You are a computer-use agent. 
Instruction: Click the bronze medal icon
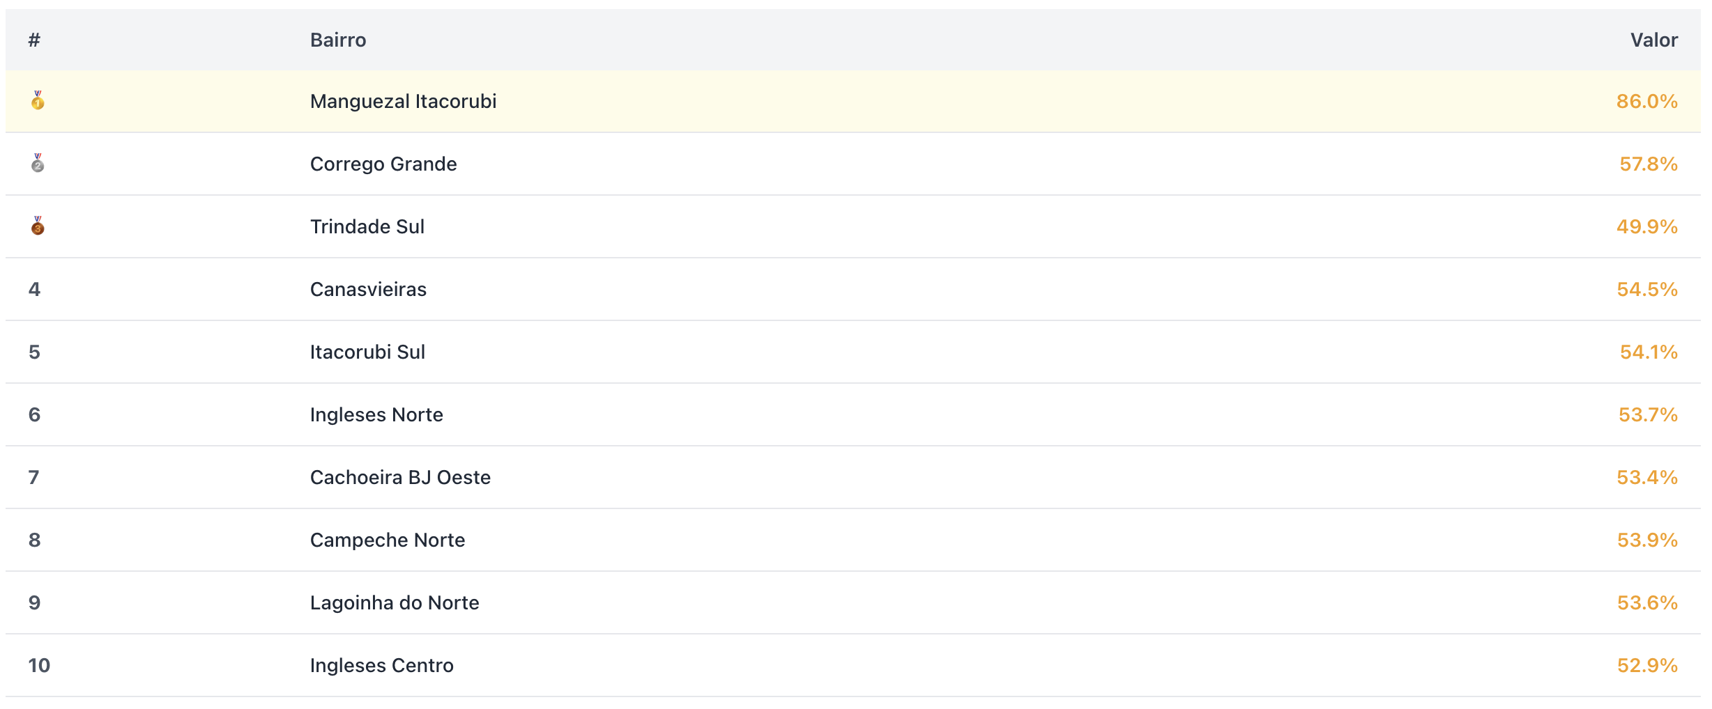click(x=38, y=226)
